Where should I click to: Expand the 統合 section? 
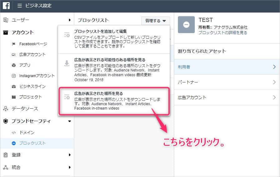[37, 167]
